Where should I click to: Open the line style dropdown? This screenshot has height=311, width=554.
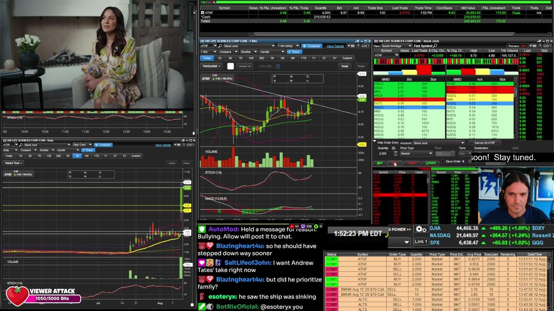tap(245, 66)
